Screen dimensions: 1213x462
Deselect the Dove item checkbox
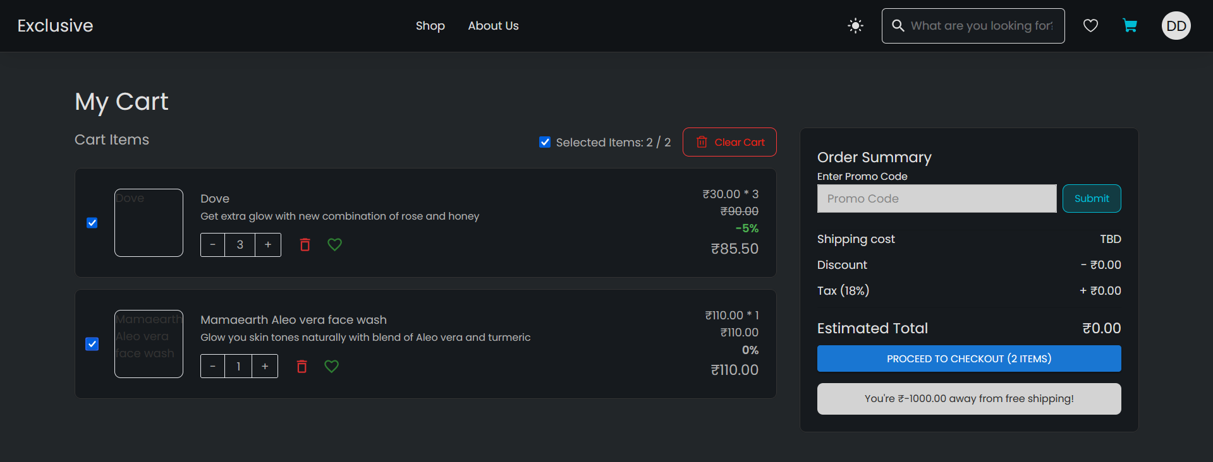(92, 223)
